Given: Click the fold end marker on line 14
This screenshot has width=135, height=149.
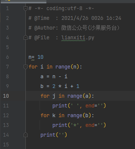Looking at the screenshot, I should 25,135.
